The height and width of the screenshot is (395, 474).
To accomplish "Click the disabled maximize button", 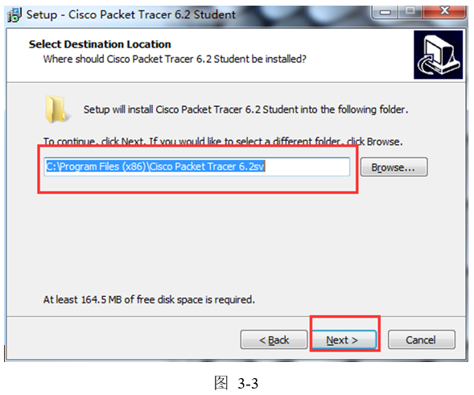I will tap(410, 11).
